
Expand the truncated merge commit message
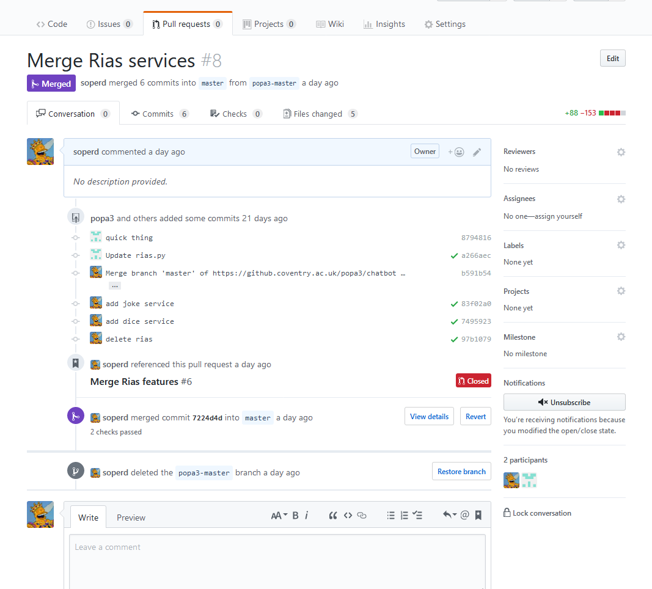(114, 285)
